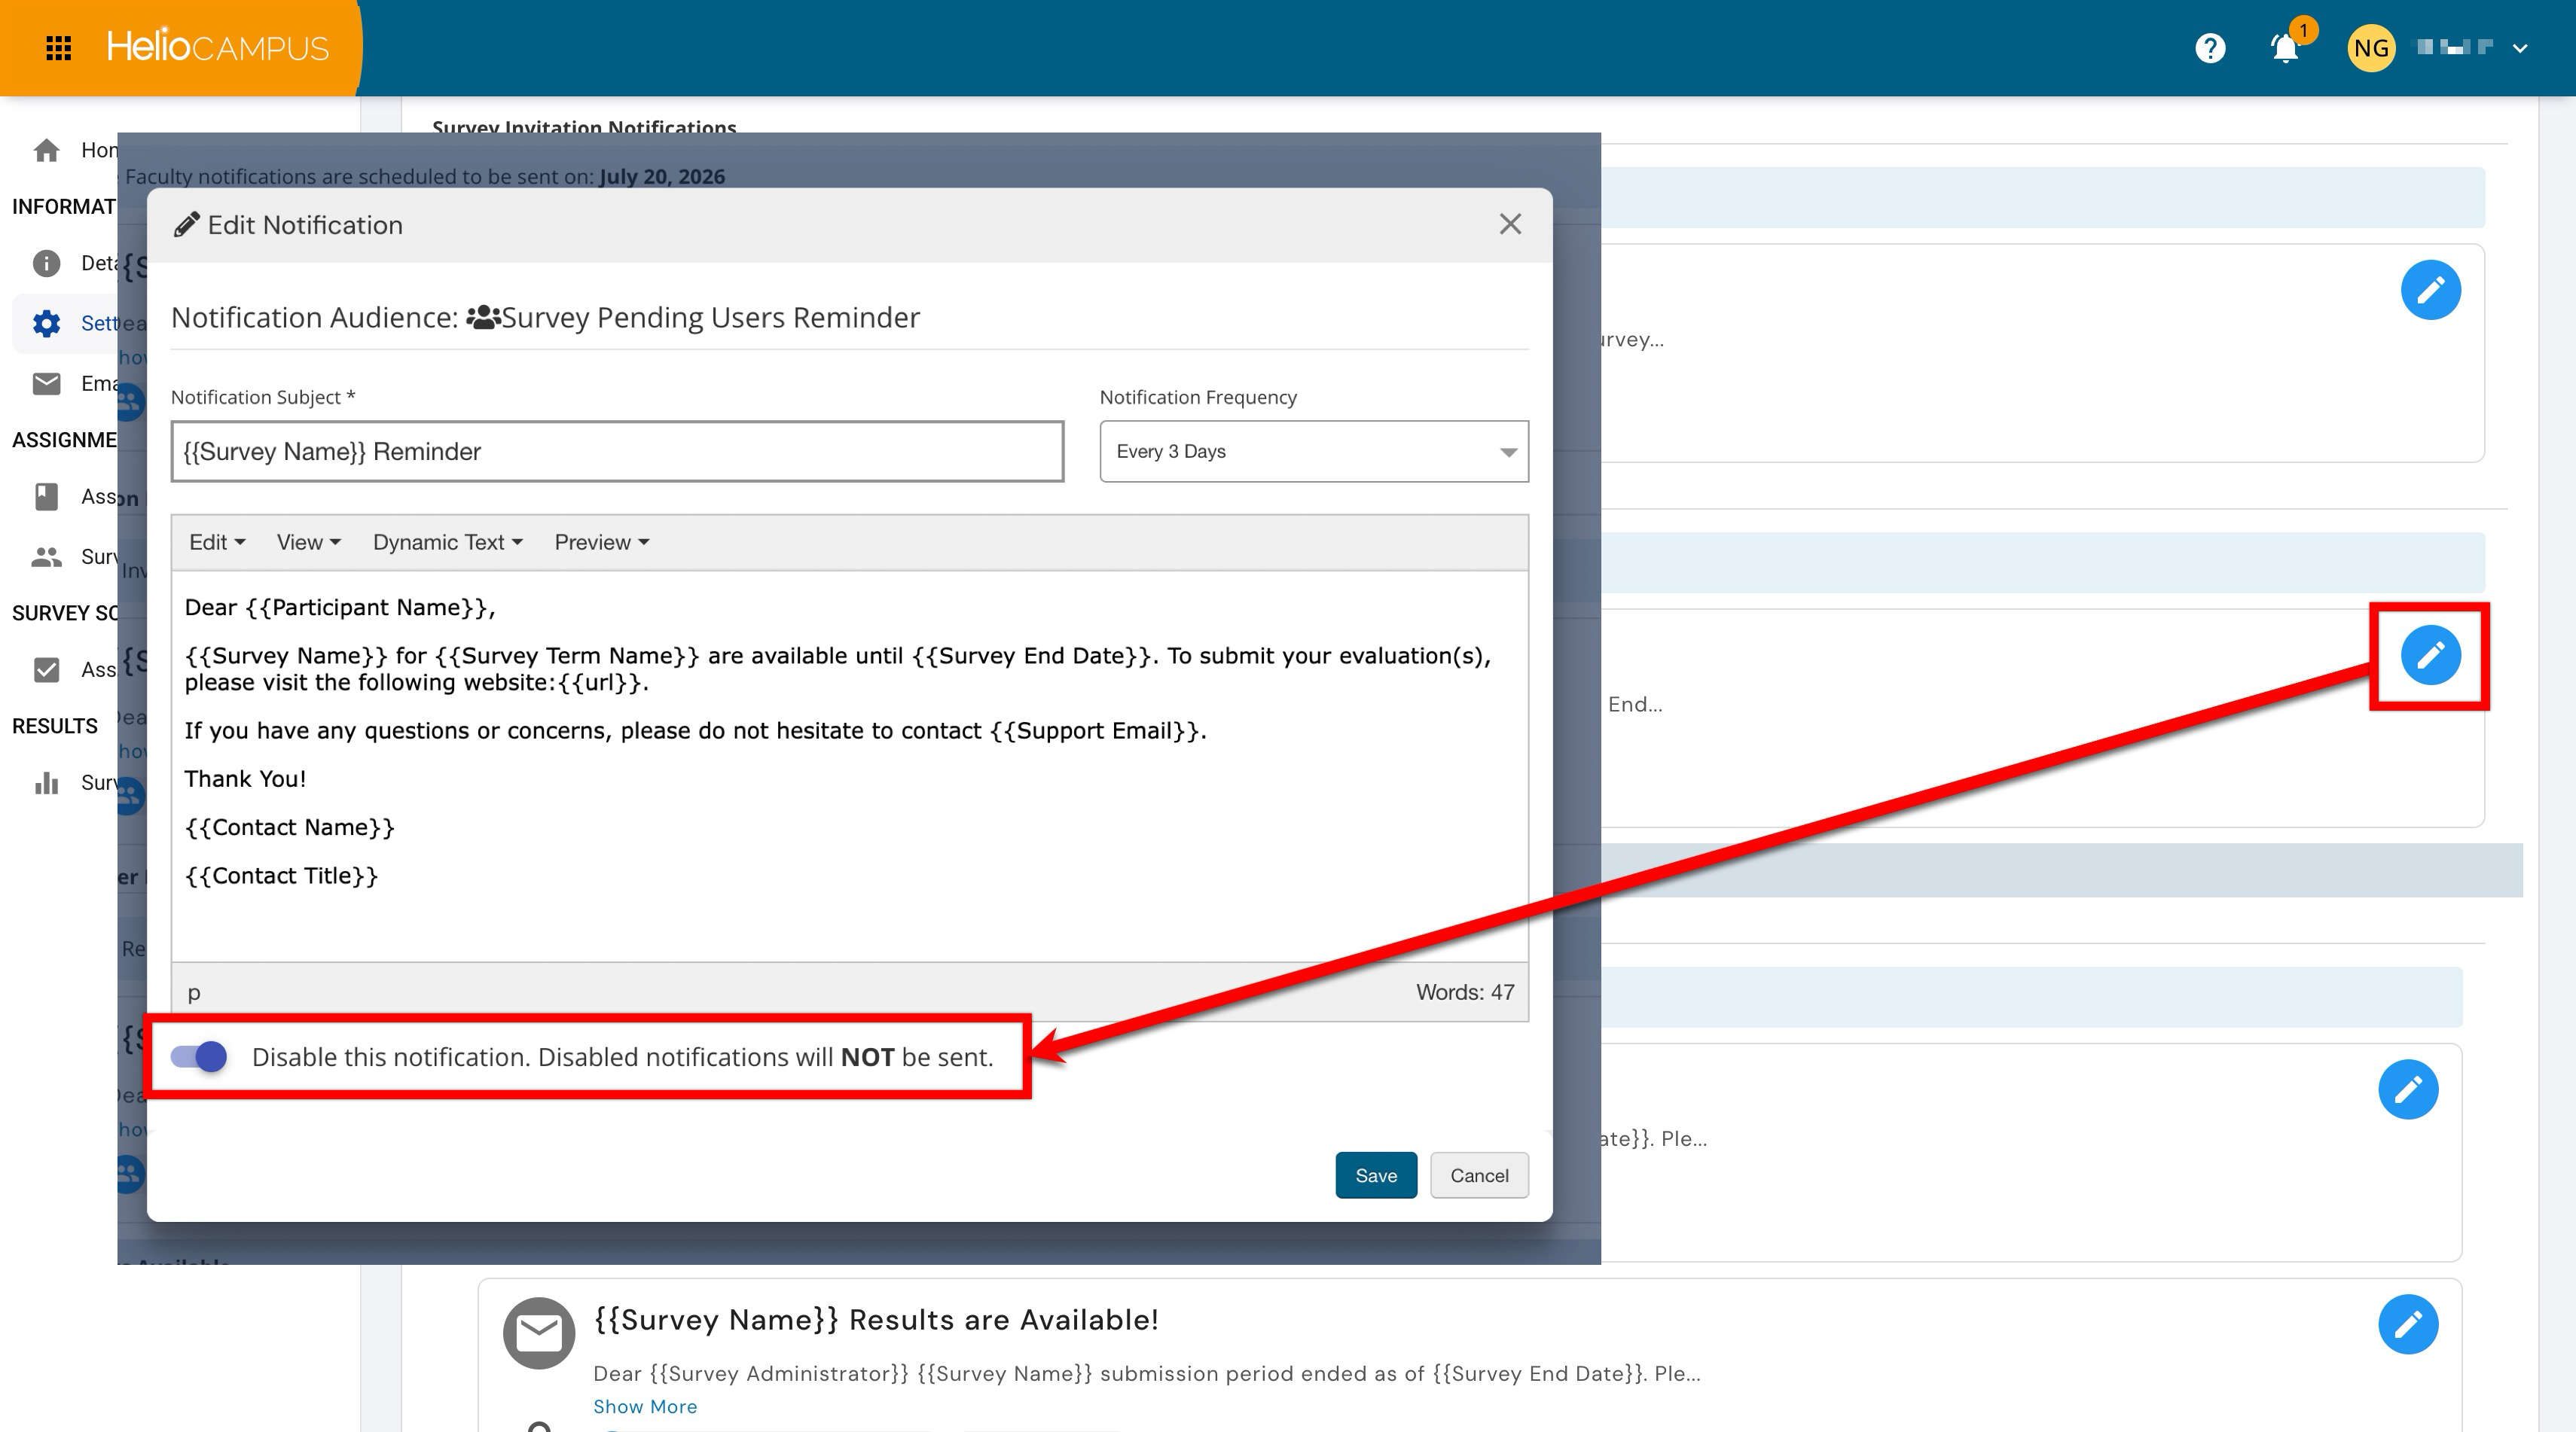Expand the user account chevron
The width and height of the screenshot is (2576, 1432).
pyautogui.click(x=2520, y=48)
